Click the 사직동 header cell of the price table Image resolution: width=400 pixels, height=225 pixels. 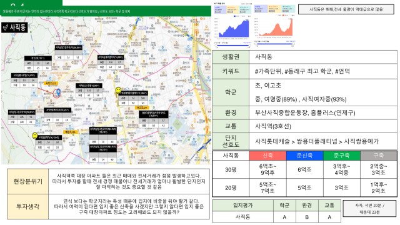point(231,156)
